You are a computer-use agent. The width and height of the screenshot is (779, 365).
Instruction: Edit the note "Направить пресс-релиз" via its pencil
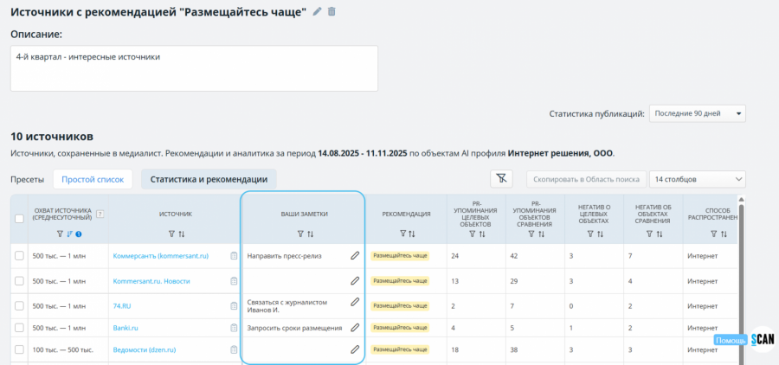click(x=354, y=256)
